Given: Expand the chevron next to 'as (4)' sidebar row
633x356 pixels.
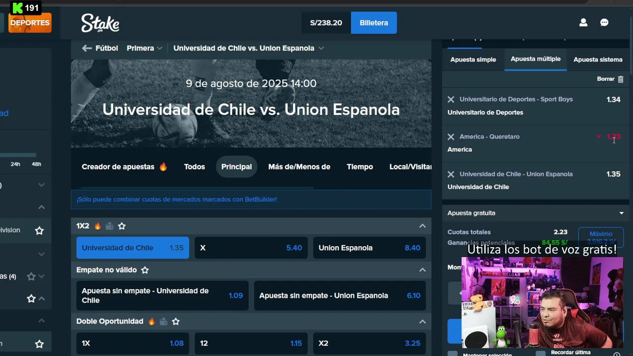Looking at the screenshot, I should [x=42, y=276].
